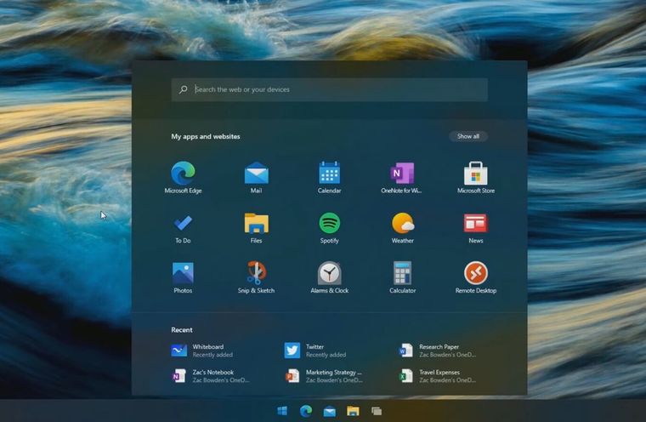Launch OneNote for Windows
The image size is (646, 422).
pos(402,177)
